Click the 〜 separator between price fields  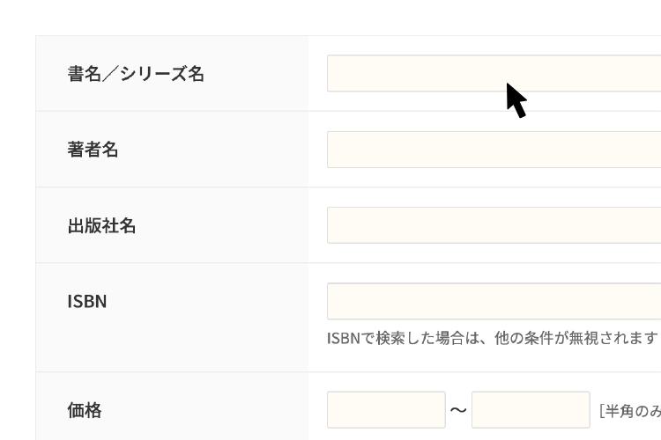tap(458, 410)
